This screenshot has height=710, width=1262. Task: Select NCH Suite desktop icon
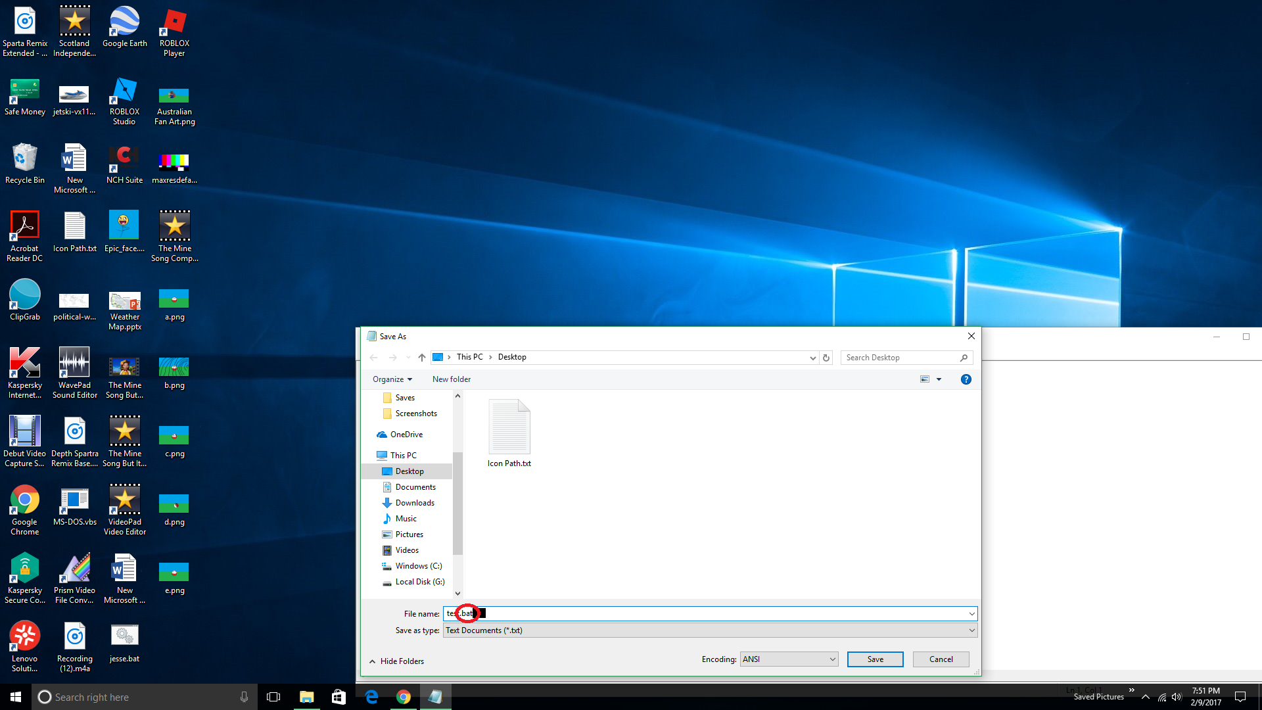[x=124, y=164]
